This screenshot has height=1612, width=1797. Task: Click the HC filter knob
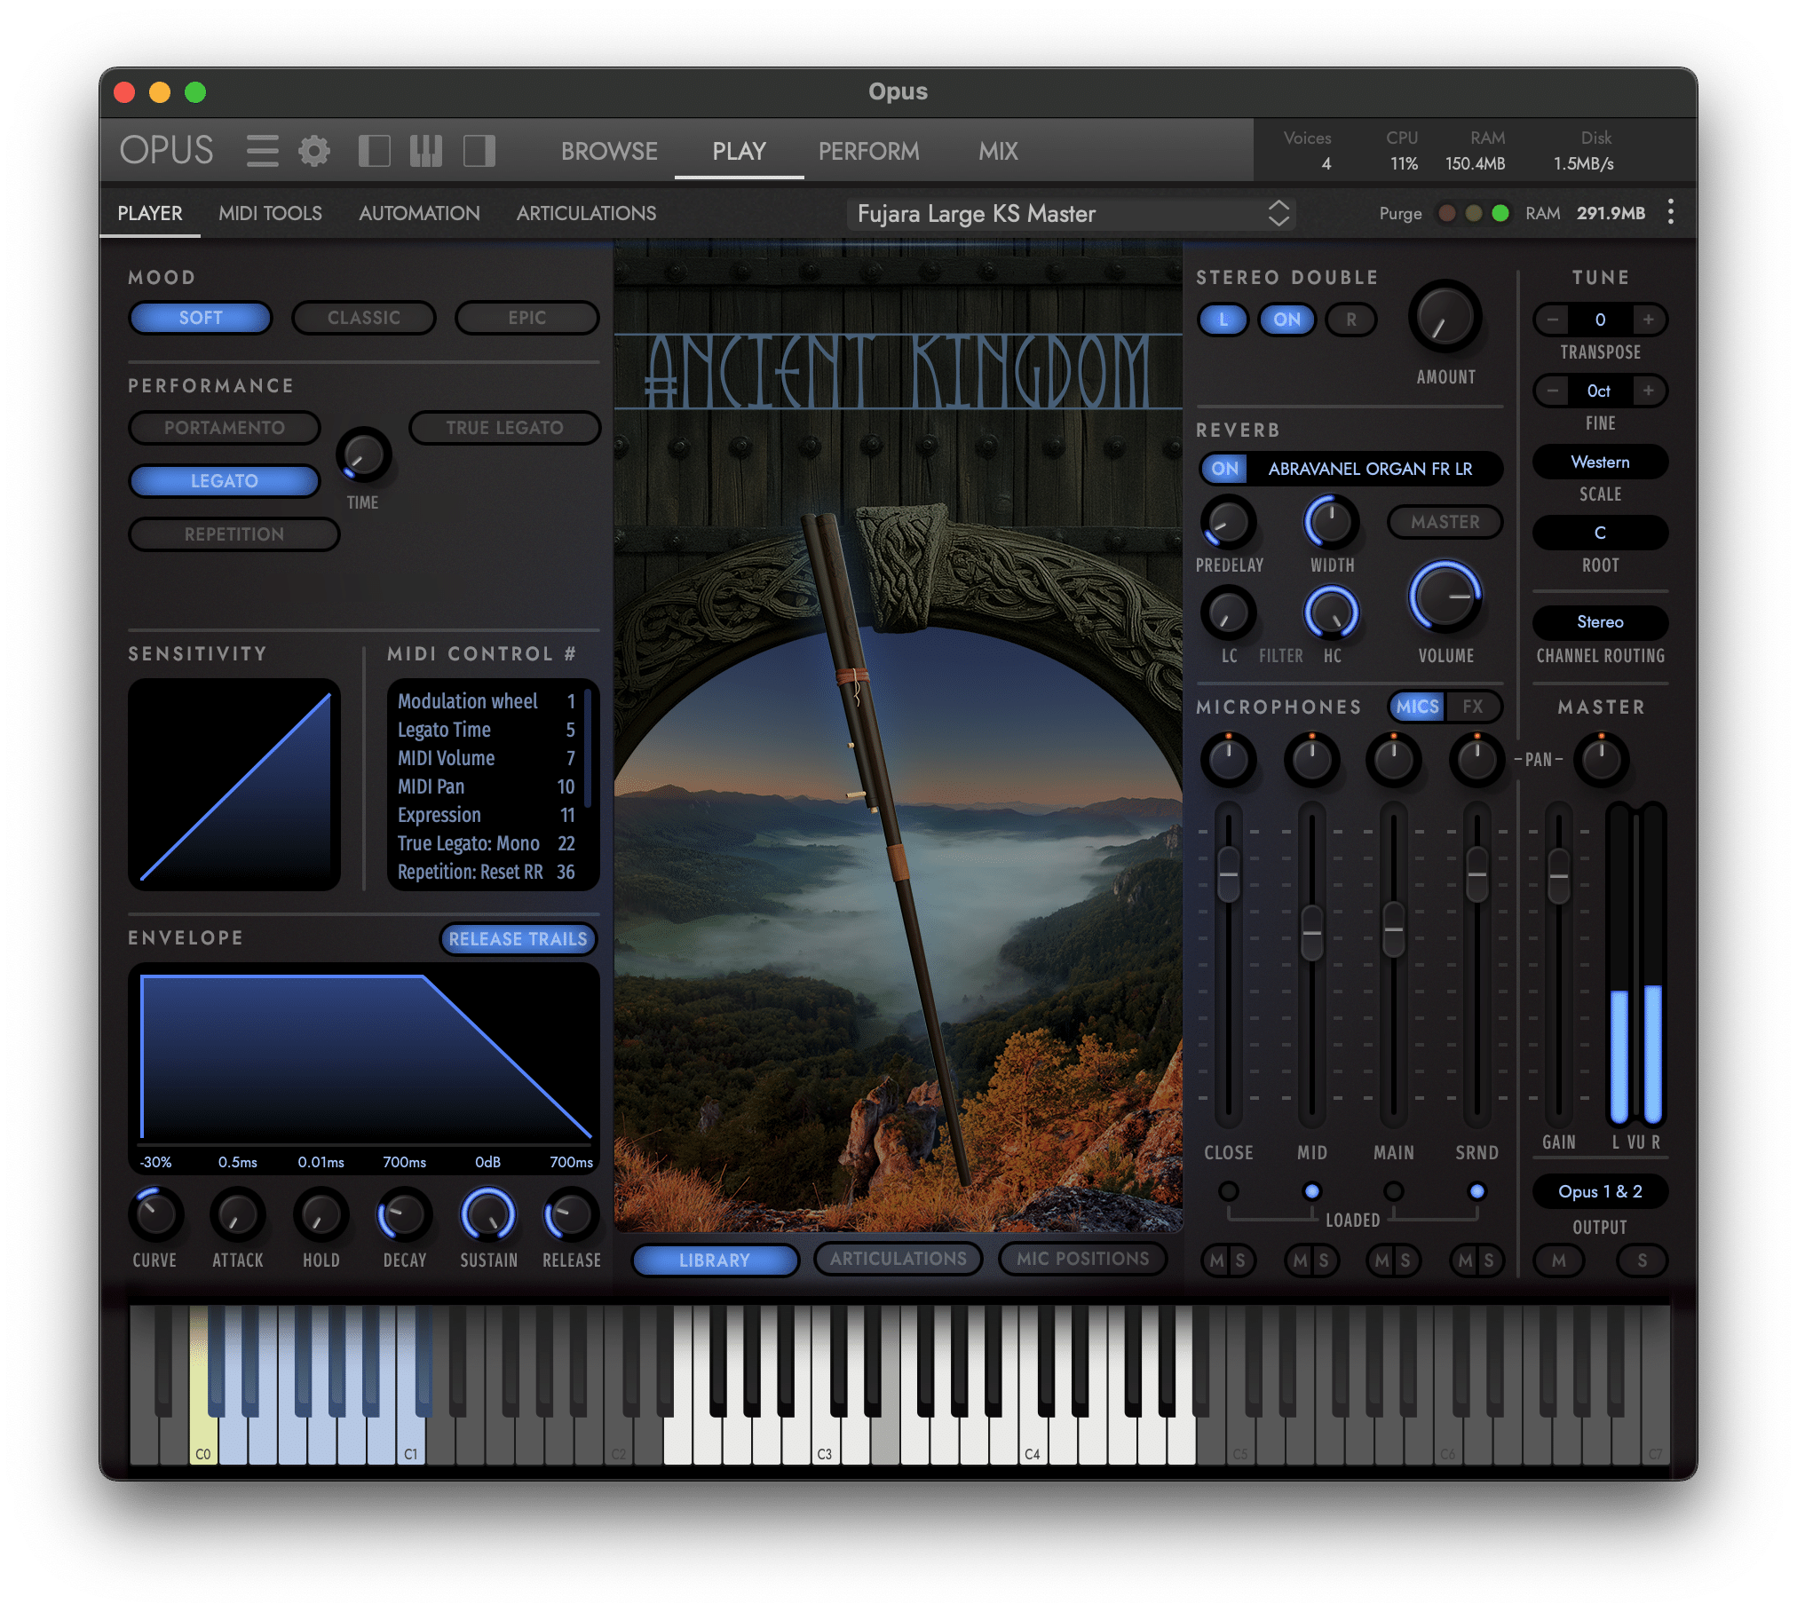click(1331, 612)
